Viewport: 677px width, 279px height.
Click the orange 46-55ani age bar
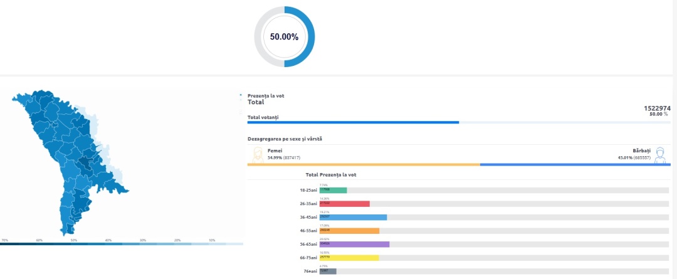(x=349, y=231)
